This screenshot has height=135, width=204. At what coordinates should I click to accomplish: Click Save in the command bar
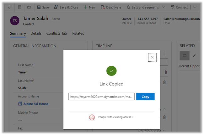point(43,7)
